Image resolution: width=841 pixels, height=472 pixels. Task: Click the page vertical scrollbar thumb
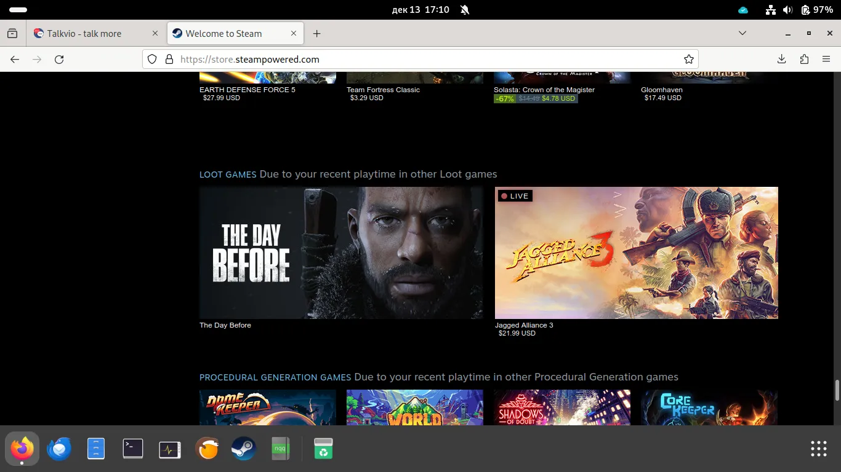coord(837,390)
